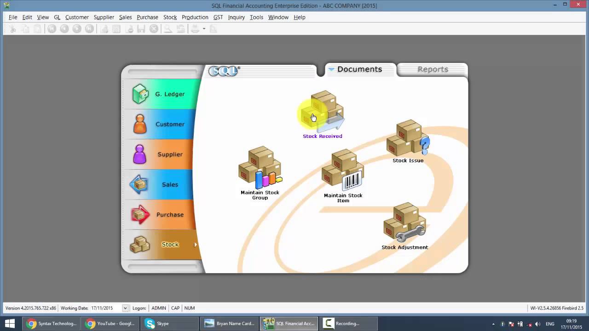Open the Sales menu in menu bar
Screen dimensions: 589x331
pos(125,17)
